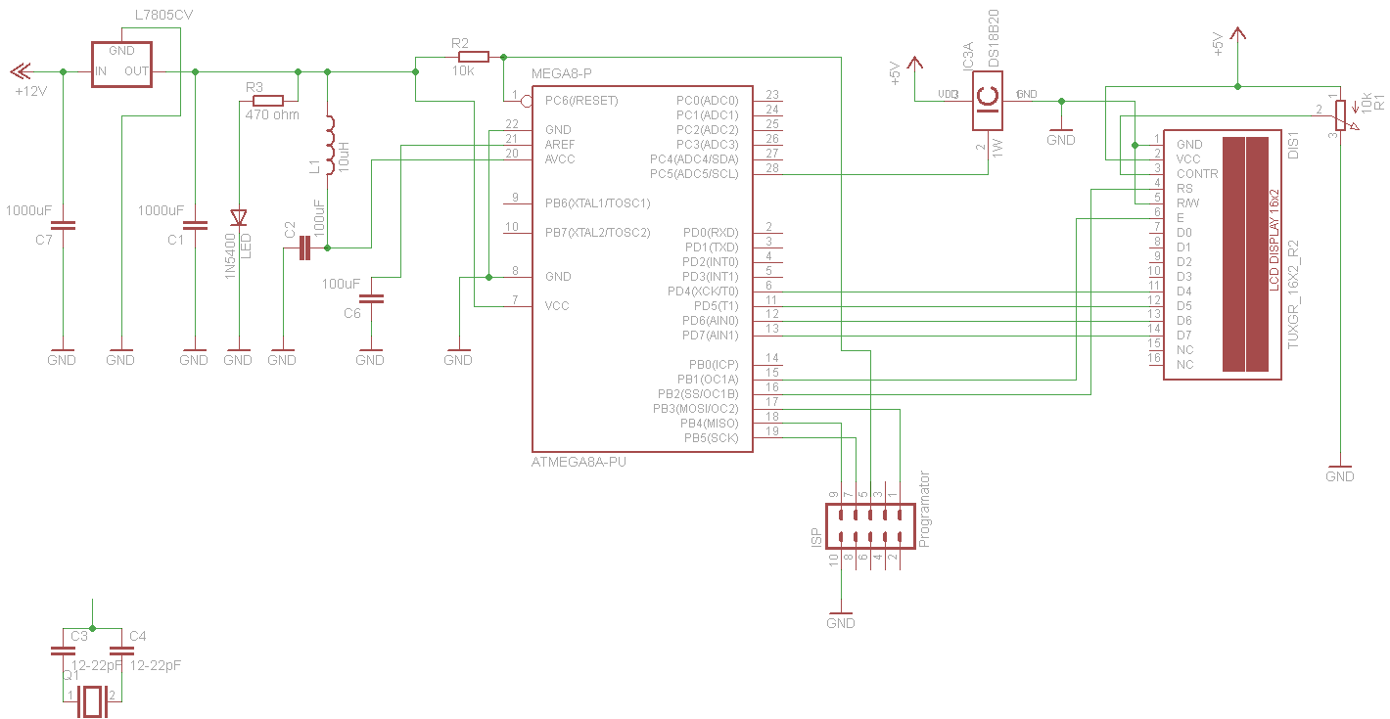1390x719 pixels.
Task: Click the RS pin label on the LCD
Action: (1184, 189)
